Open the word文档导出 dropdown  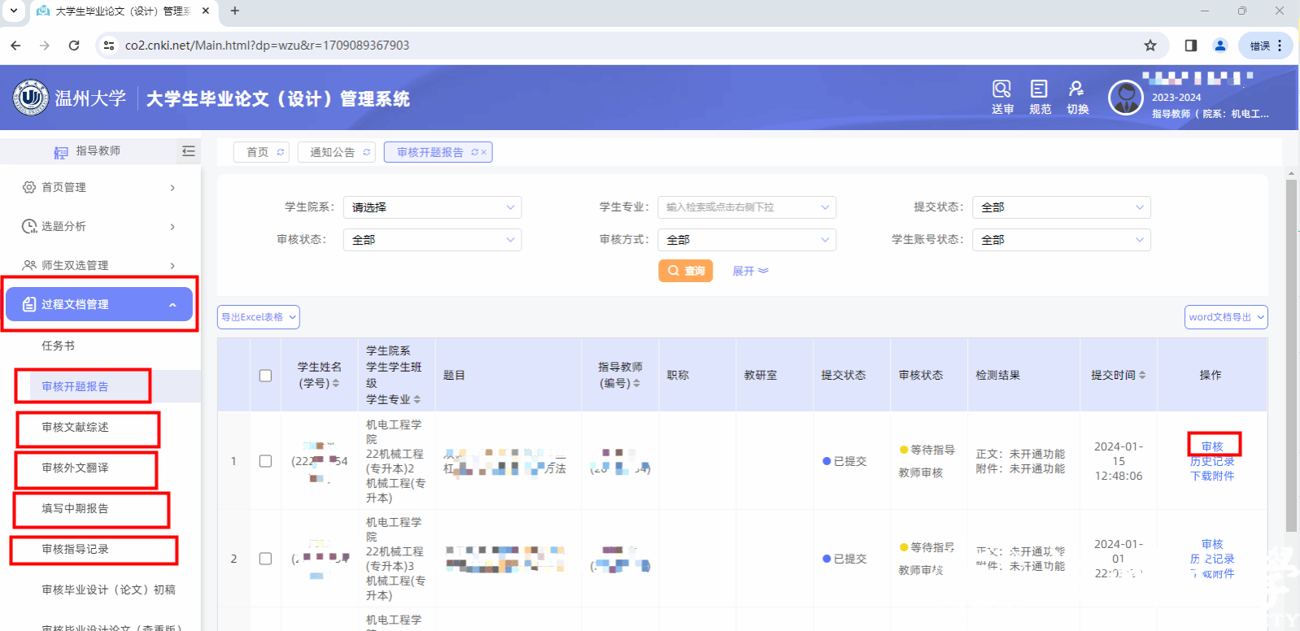tap(1225, 317)
